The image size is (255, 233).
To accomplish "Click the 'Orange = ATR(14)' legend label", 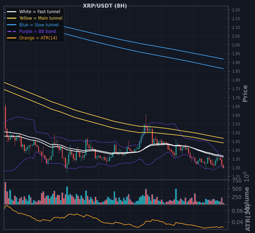I will tap(38, 38).
